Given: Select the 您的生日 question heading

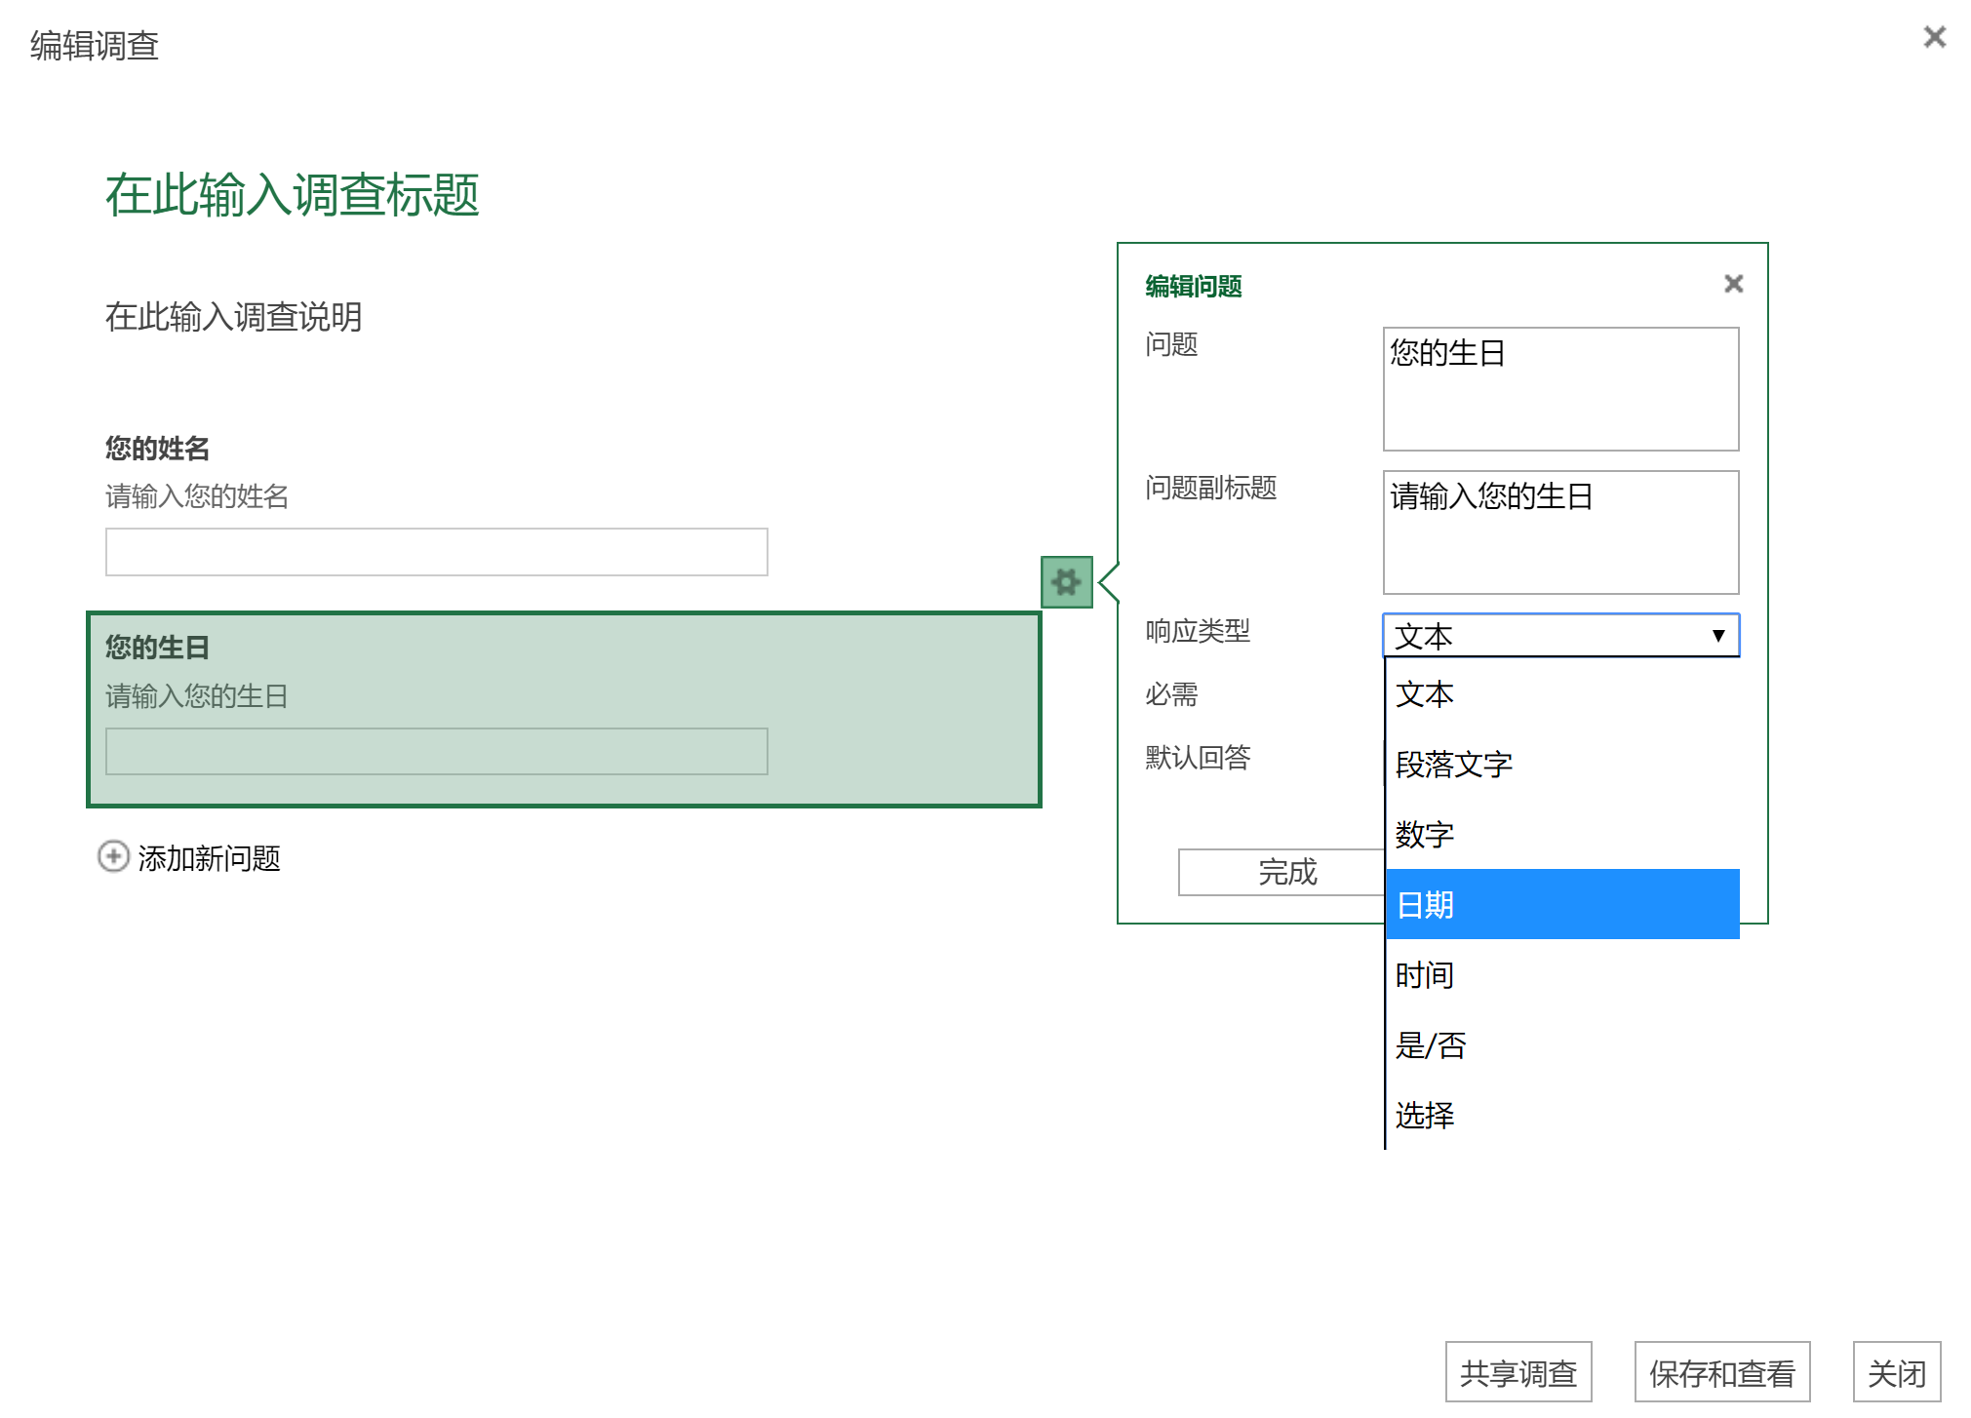Looking at the screenshot, I should 158,648.
